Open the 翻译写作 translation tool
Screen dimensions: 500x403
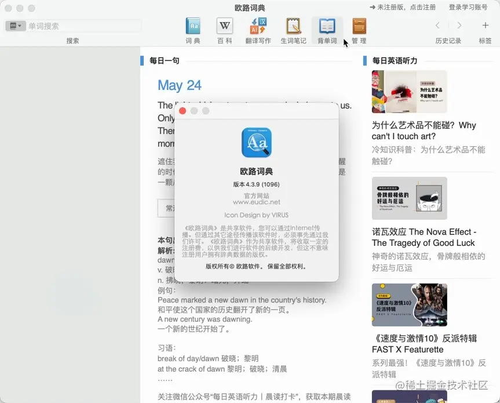click(x=258, y=26)
